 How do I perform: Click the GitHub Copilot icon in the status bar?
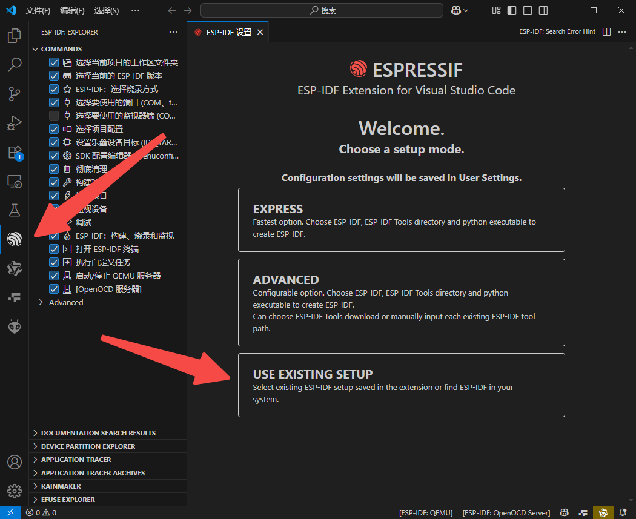tap(563, 512)
